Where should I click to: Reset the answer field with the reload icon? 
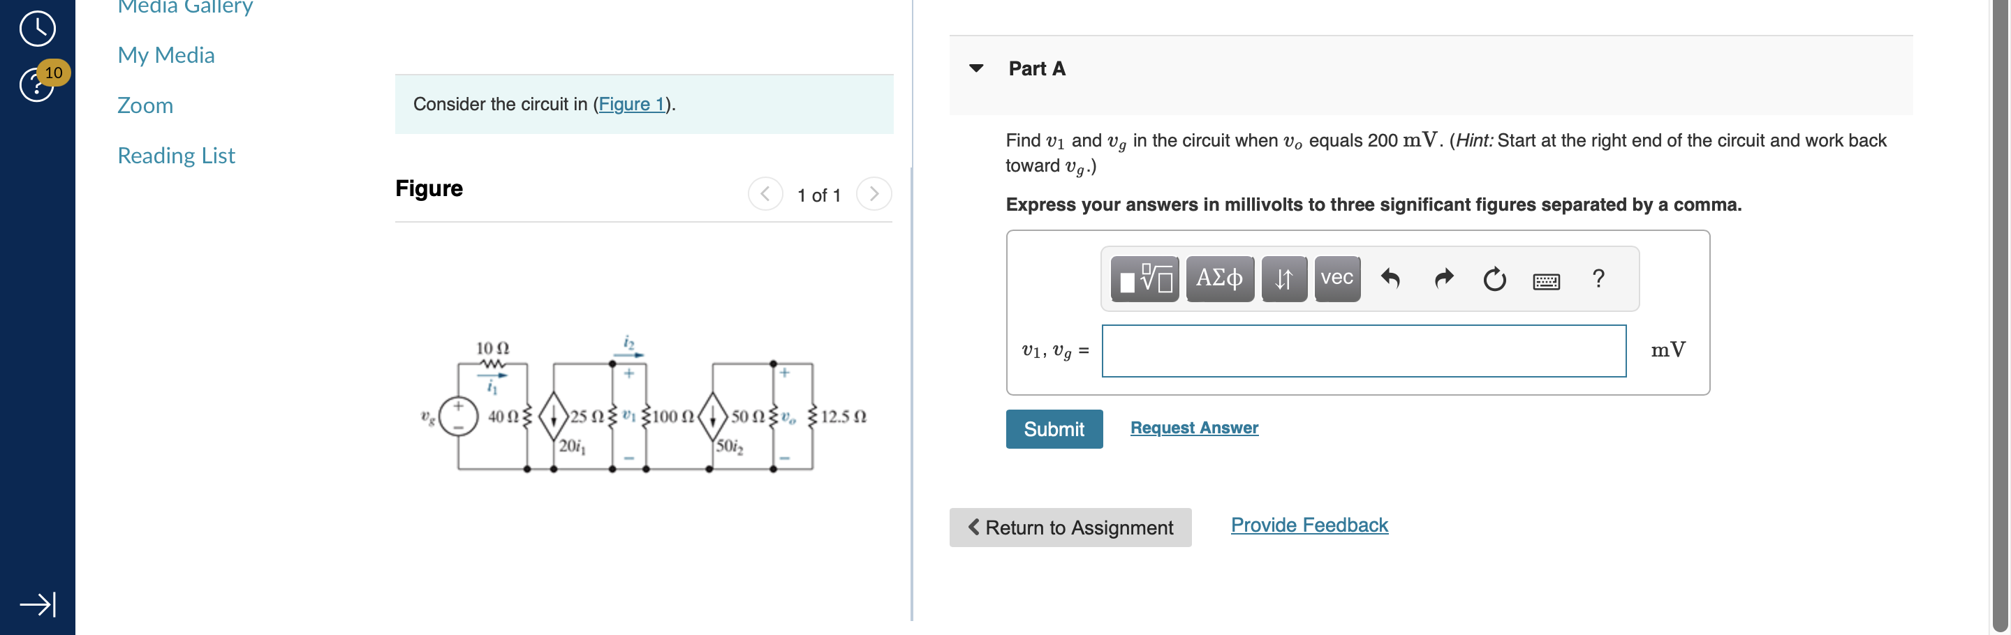[x=1494, y=280]
